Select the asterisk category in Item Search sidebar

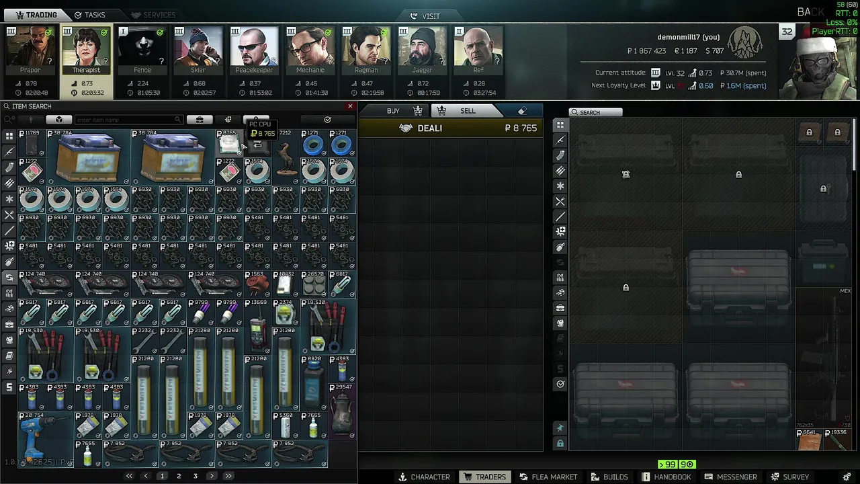9,199
